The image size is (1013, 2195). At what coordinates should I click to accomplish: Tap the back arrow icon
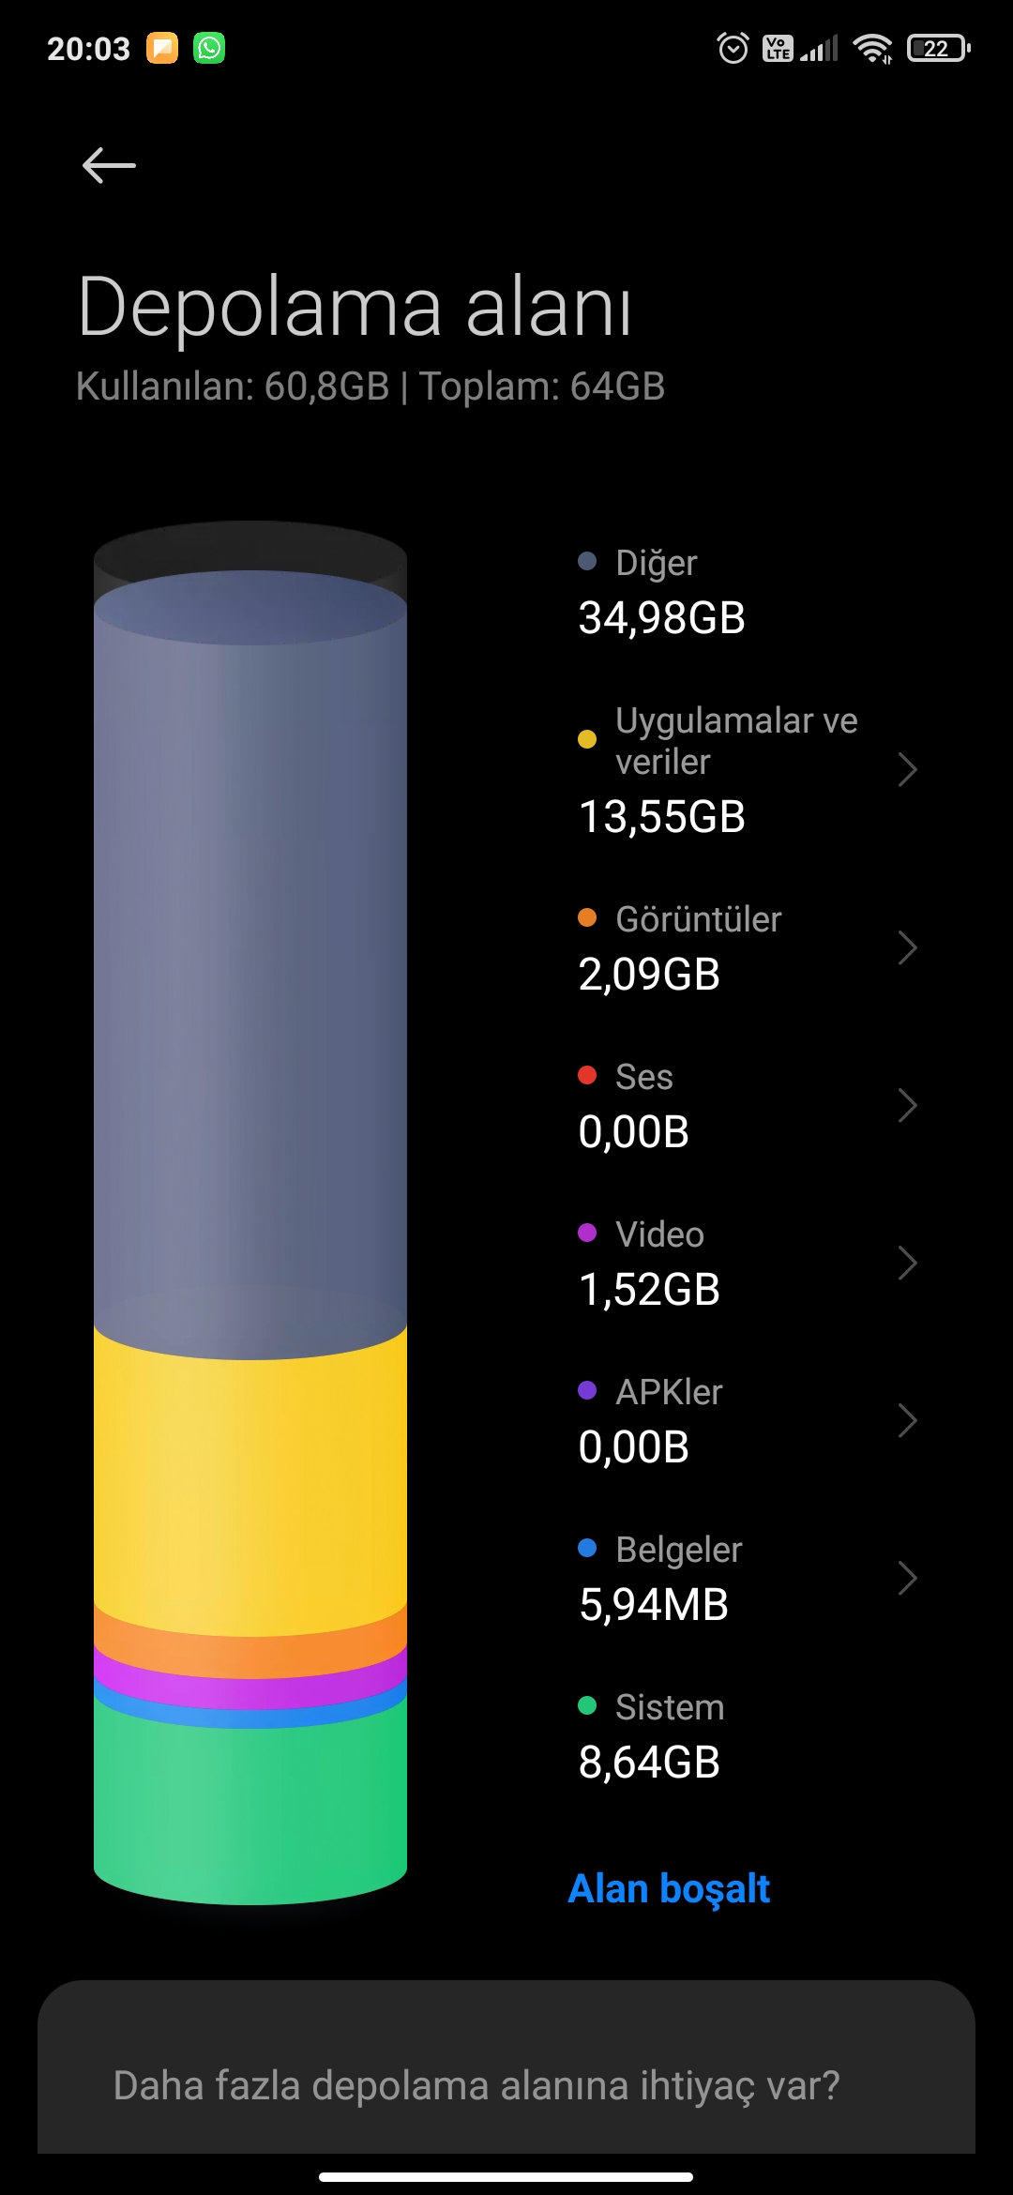109,165
